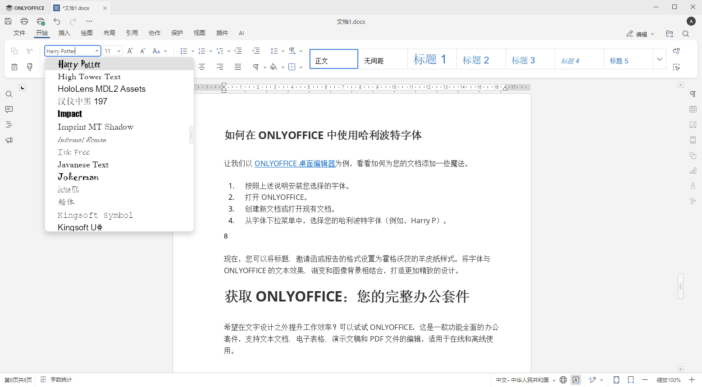Select the Cut tool in the toolbar
The image size is (702, 387).
pos(29,50)
